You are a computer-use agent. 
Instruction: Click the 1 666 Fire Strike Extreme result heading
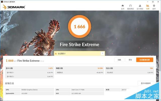click(25, 61)
